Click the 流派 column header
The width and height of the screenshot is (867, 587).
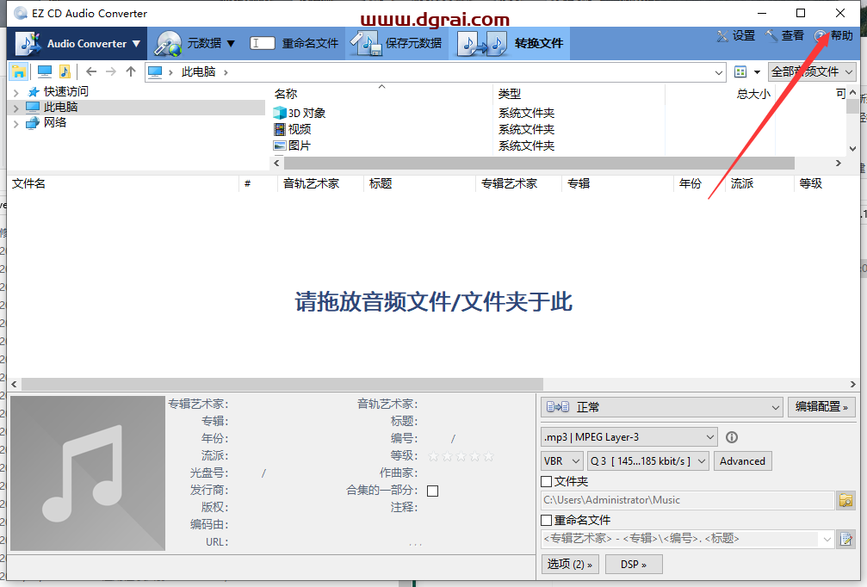[742, 183]
